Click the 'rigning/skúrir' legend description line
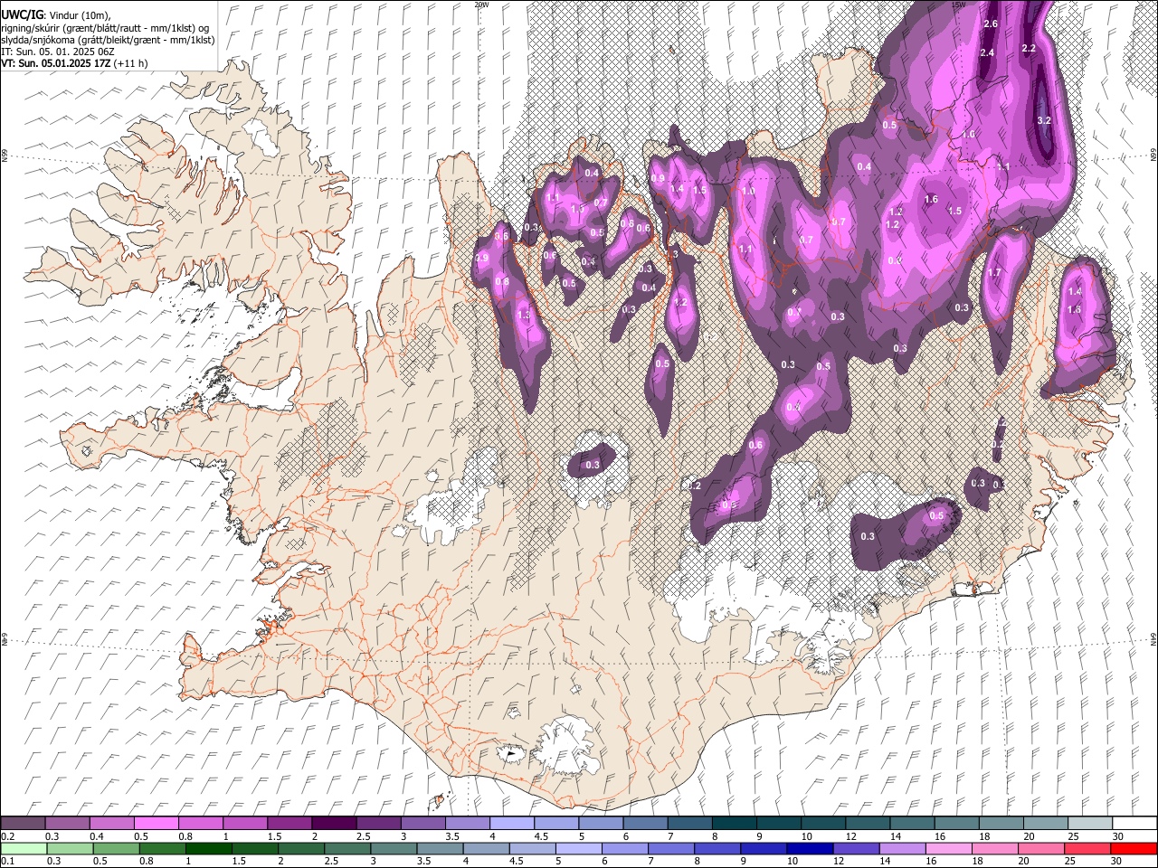This screenshot has height=868, width=1158. (x=105, y=27)
